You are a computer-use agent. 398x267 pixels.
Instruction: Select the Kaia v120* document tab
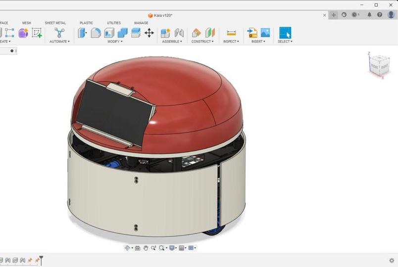coord(160,15)
